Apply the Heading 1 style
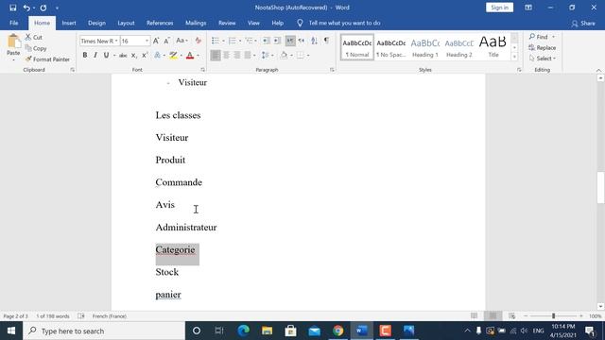The width and height of the screenshot is (605, 340). [425, 47]
